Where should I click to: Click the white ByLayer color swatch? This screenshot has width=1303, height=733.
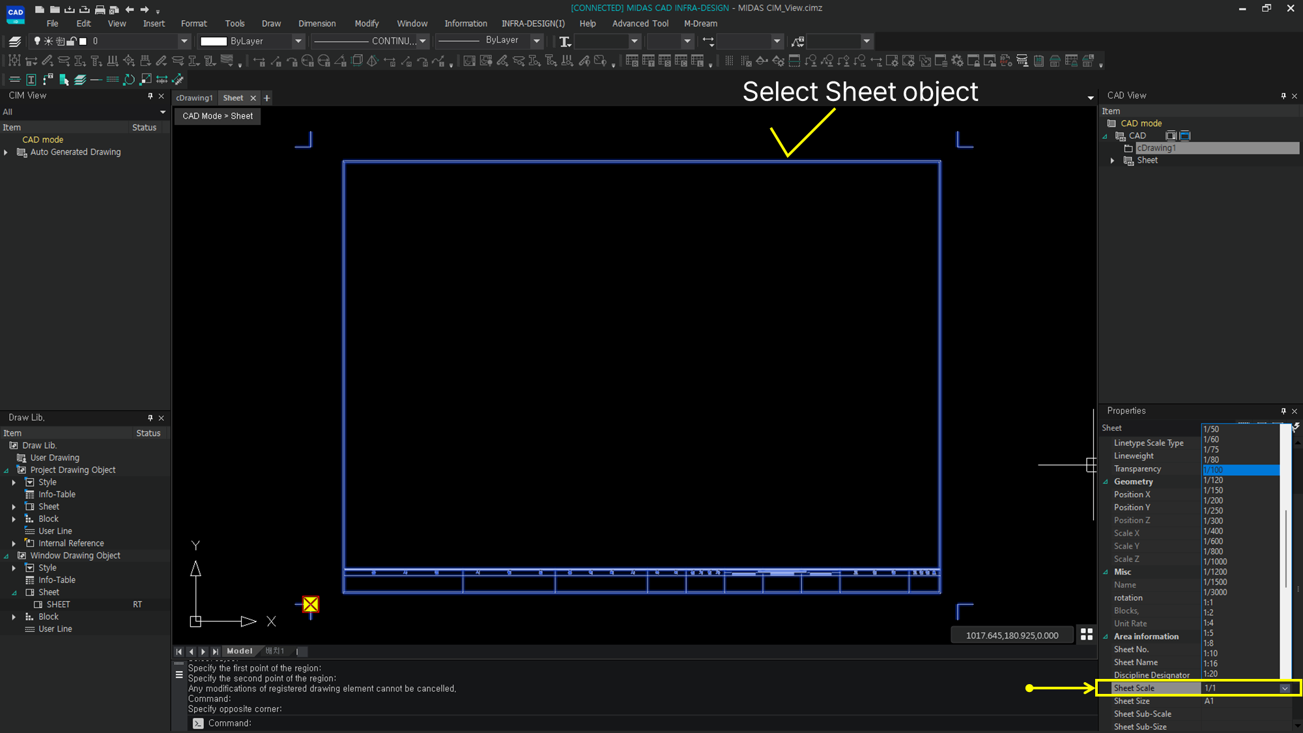(214, 41)
